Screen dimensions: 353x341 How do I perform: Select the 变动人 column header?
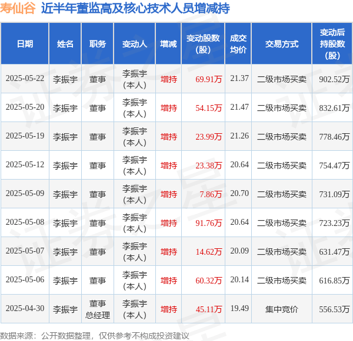(135, 44)
